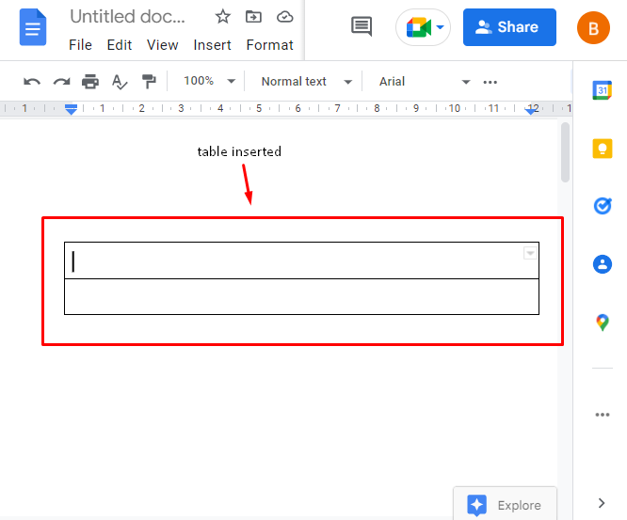Rename the Untitled document title

pos(127,17)
